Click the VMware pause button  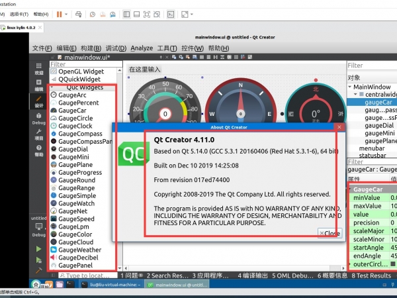(60, 13)
